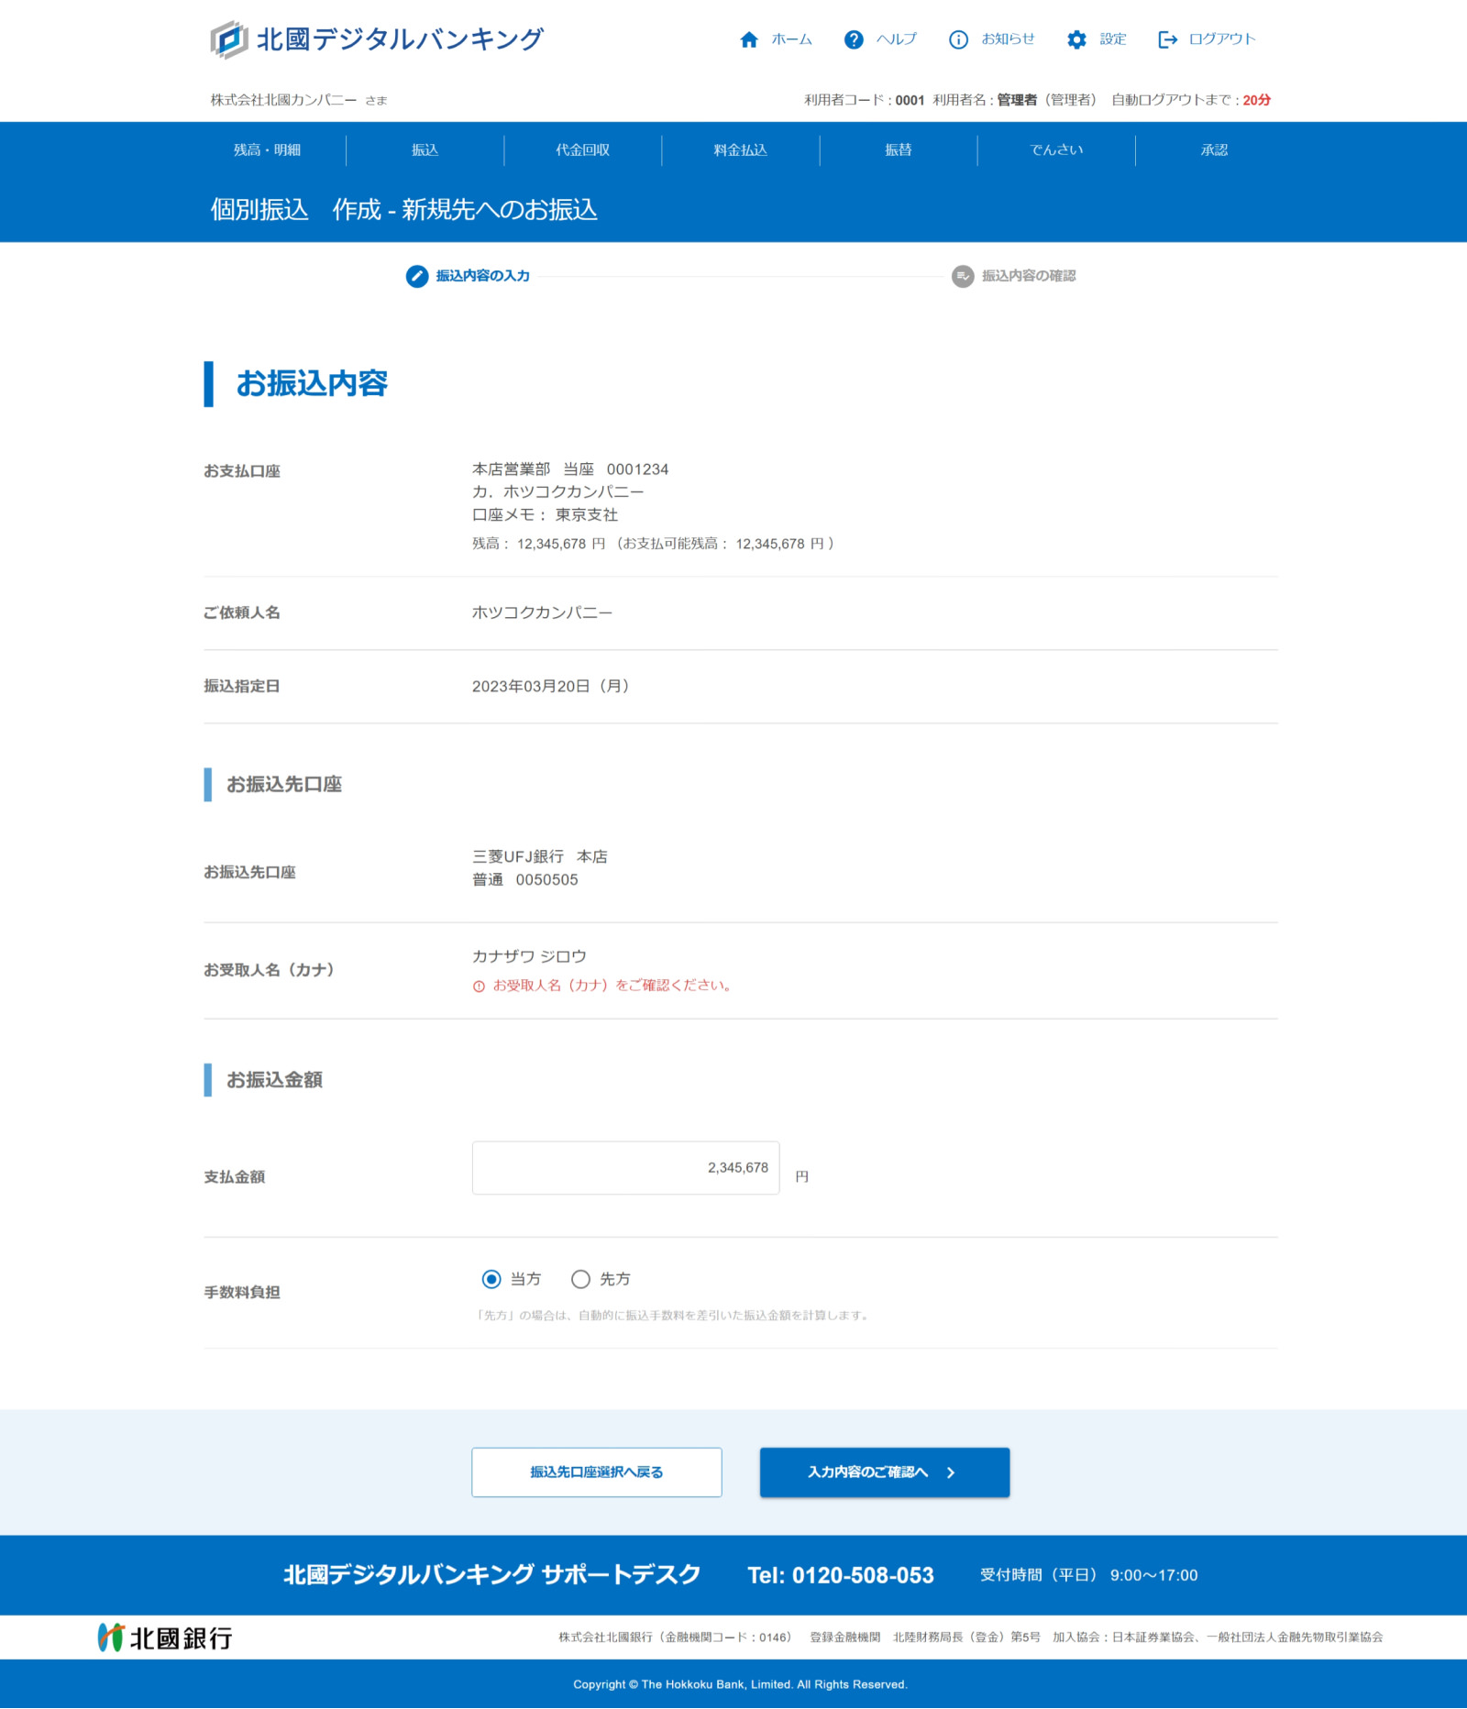The height and width of the screenshot is (1709, 1467).
Task: Click the account number 0001234 text
Action: point(637,469)
